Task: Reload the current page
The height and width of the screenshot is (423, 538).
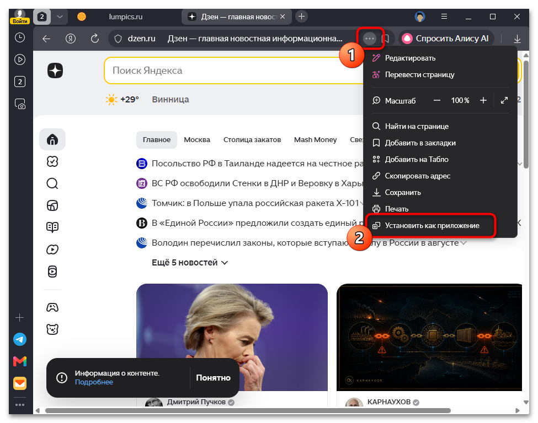Action: (95, 39)
